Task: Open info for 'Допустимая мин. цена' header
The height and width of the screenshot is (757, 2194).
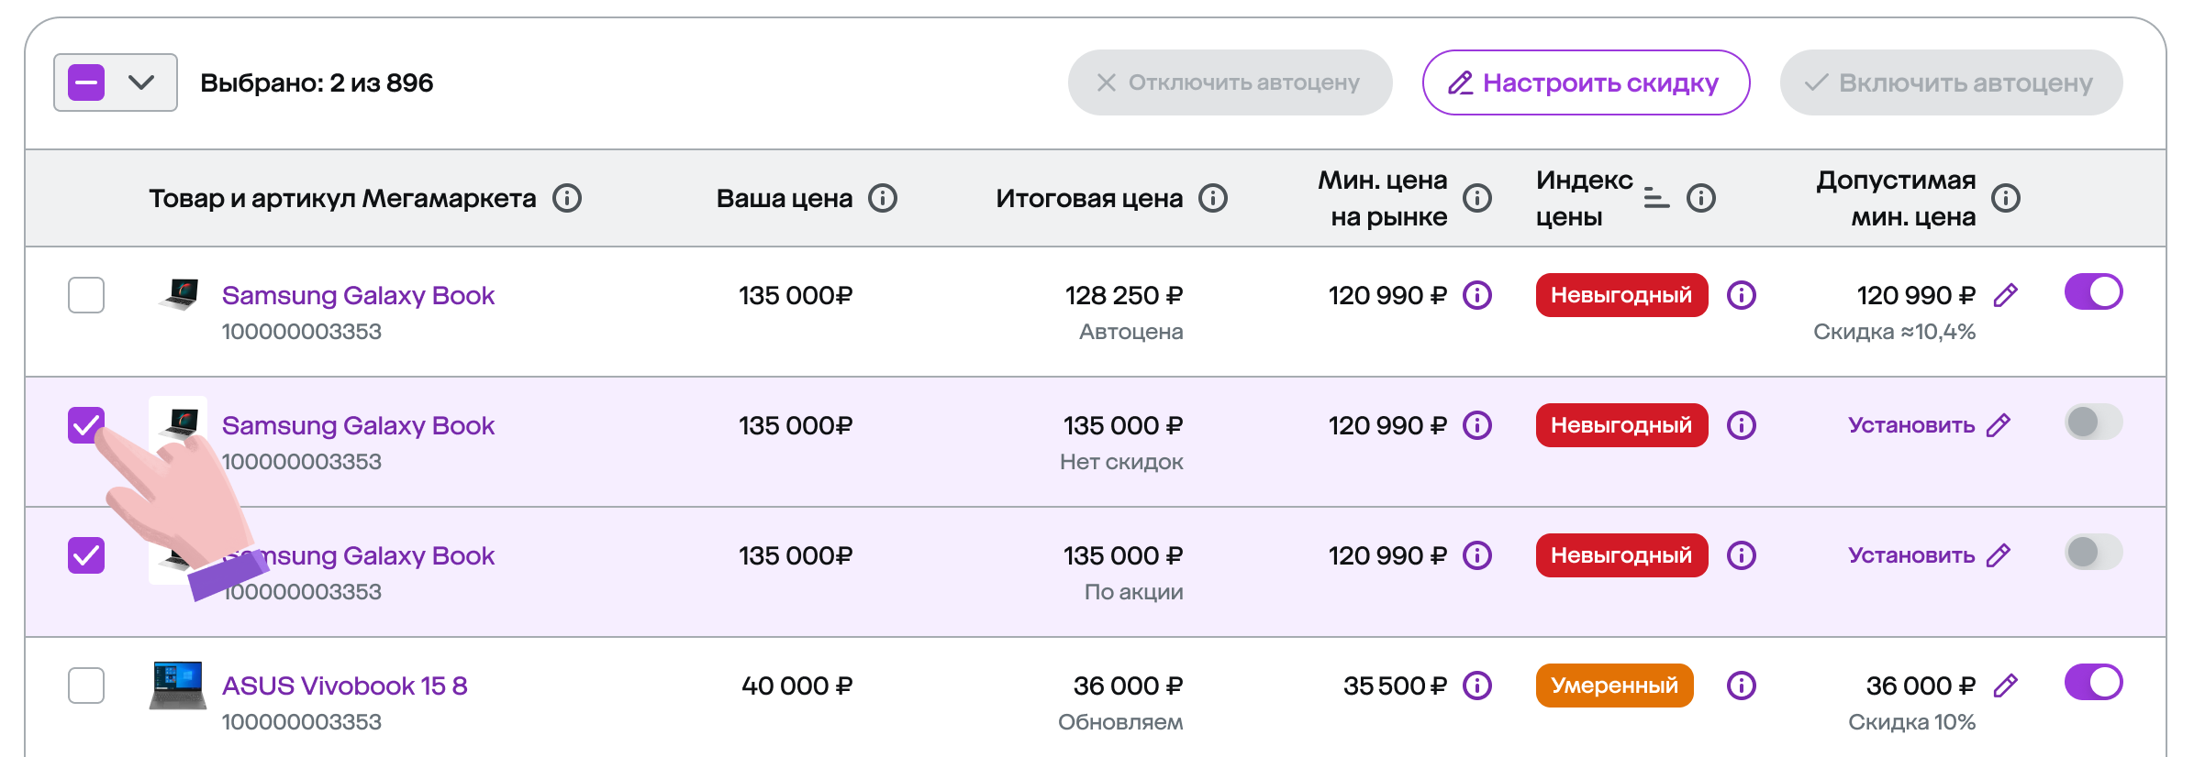Action: point(2006,198)
